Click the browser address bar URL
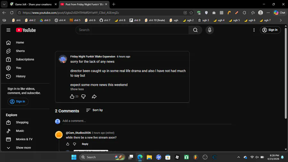 71,13
